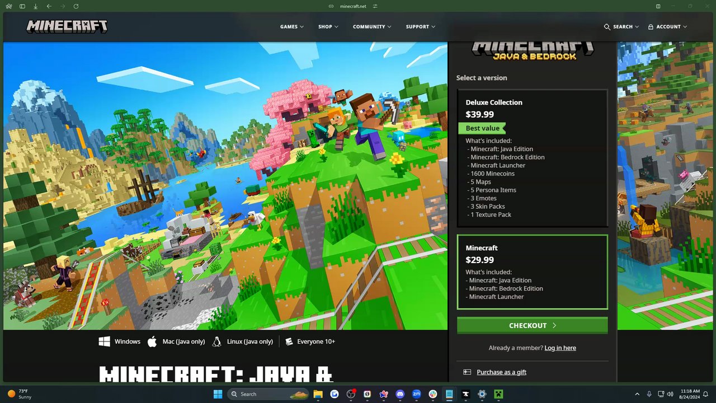Open Discord from the taskbar
Image resolution: width=716 pixels, height=403 pixels.
(x=400, y=394)
